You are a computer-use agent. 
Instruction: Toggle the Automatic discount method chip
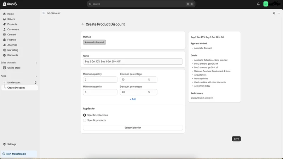[x=94, y=42]
